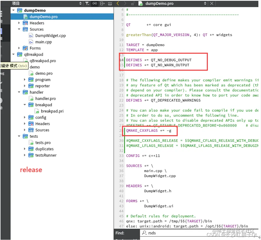
Task: Click the demo.pro file icon
Action: point(31,74)
